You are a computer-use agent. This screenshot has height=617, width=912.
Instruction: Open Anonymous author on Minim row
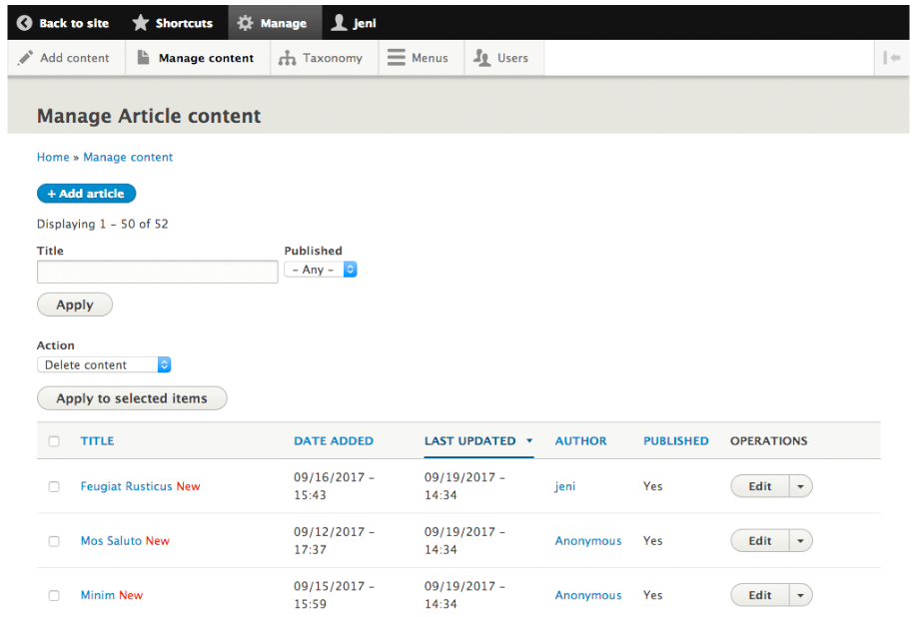point(588,595)
